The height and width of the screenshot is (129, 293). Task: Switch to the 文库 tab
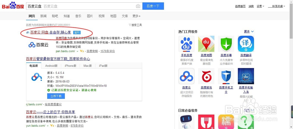(125, 16)
